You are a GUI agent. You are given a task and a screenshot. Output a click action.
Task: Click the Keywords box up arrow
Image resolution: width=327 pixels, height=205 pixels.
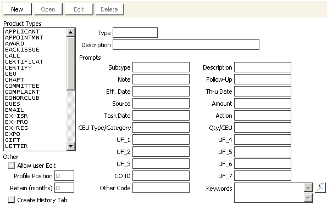(308, 187)
